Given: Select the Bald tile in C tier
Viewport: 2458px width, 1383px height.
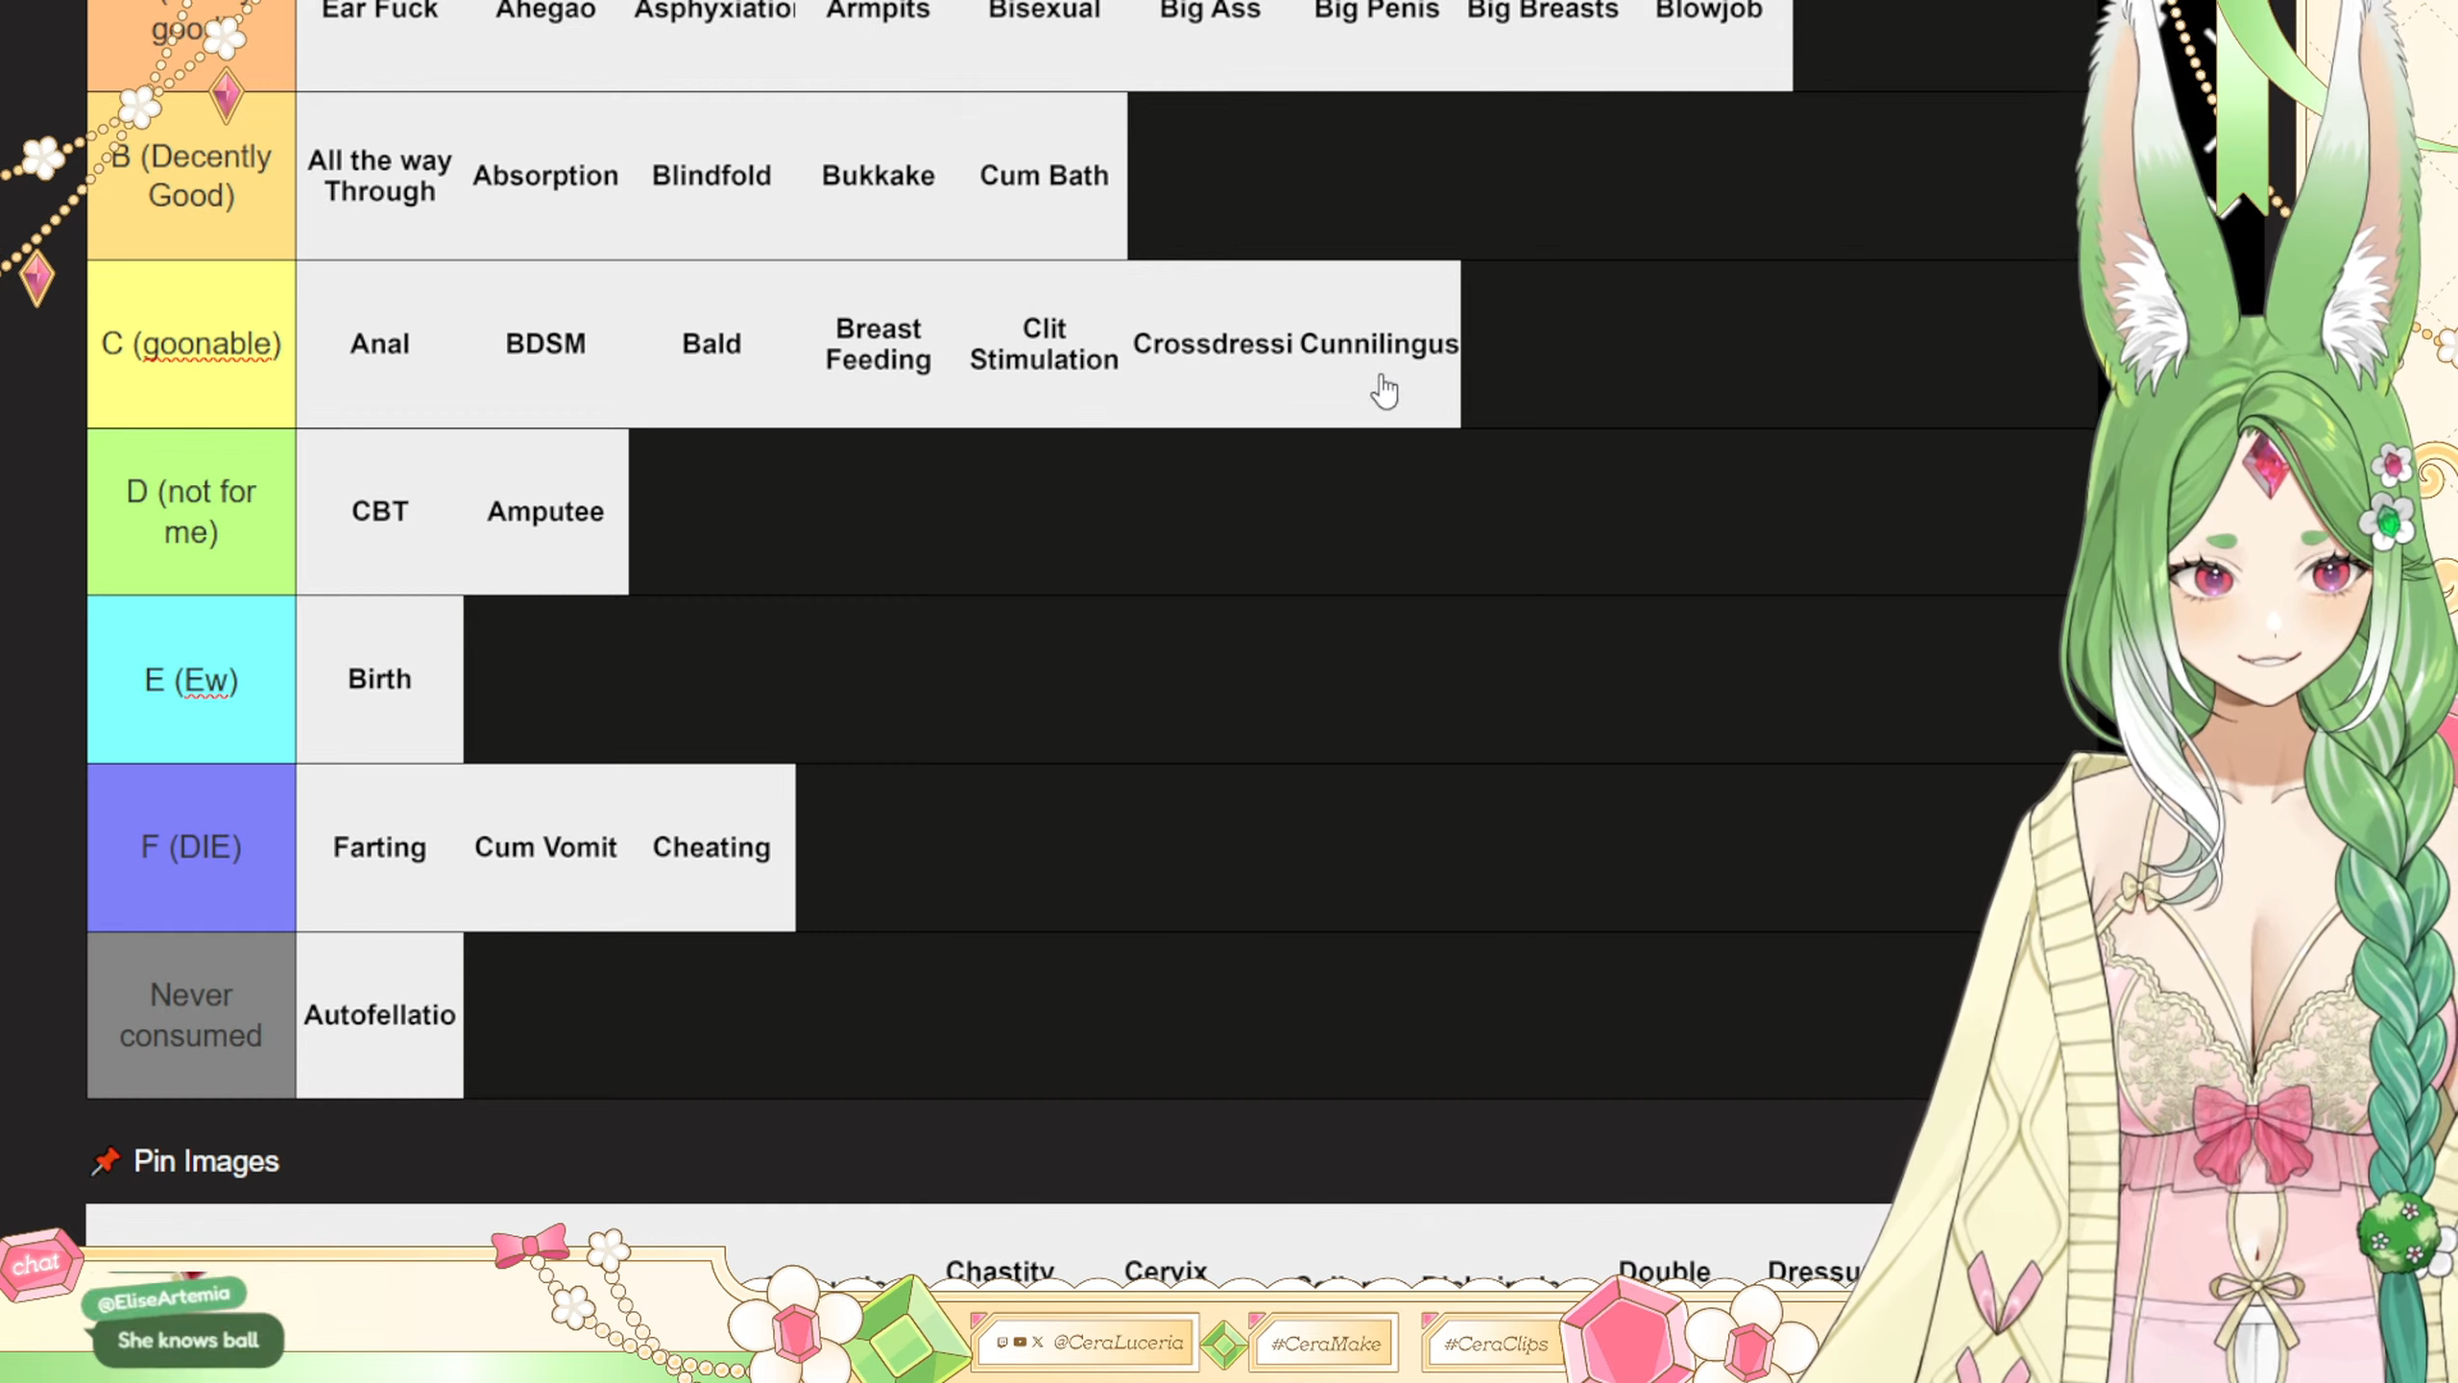Looking at the screenshot, I should (711, 344).
